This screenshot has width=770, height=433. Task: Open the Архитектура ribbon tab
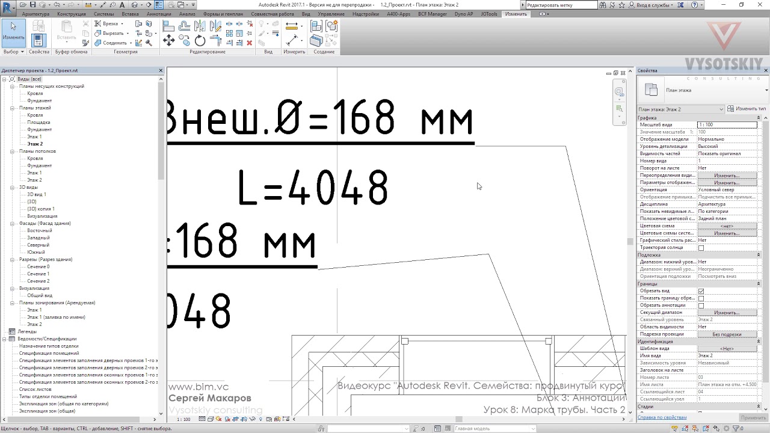[35, 14]
